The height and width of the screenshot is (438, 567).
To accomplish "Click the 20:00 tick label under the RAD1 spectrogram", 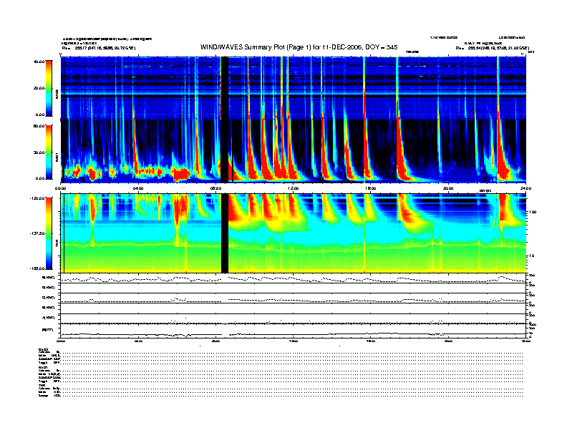I will pos(448,188).
